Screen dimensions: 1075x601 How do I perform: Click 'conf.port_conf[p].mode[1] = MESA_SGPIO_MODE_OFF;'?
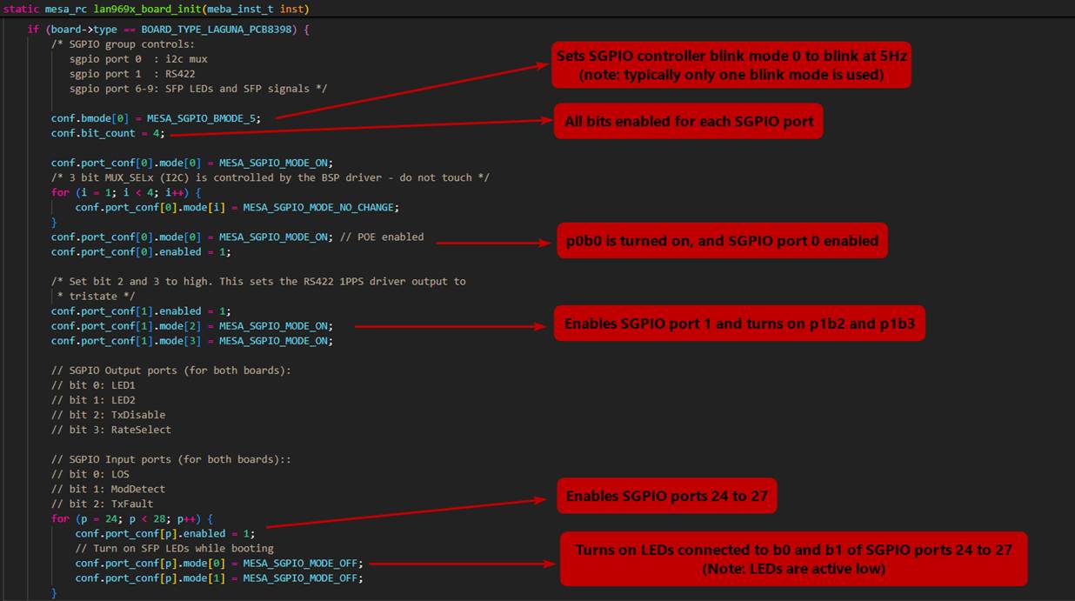219,577
